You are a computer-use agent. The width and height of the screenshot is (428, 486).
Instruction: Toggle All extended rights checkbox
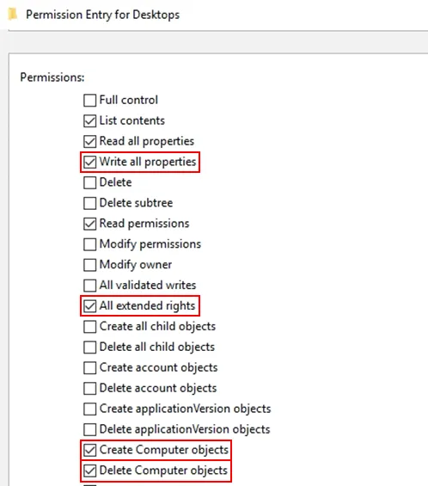pos(90,306)
